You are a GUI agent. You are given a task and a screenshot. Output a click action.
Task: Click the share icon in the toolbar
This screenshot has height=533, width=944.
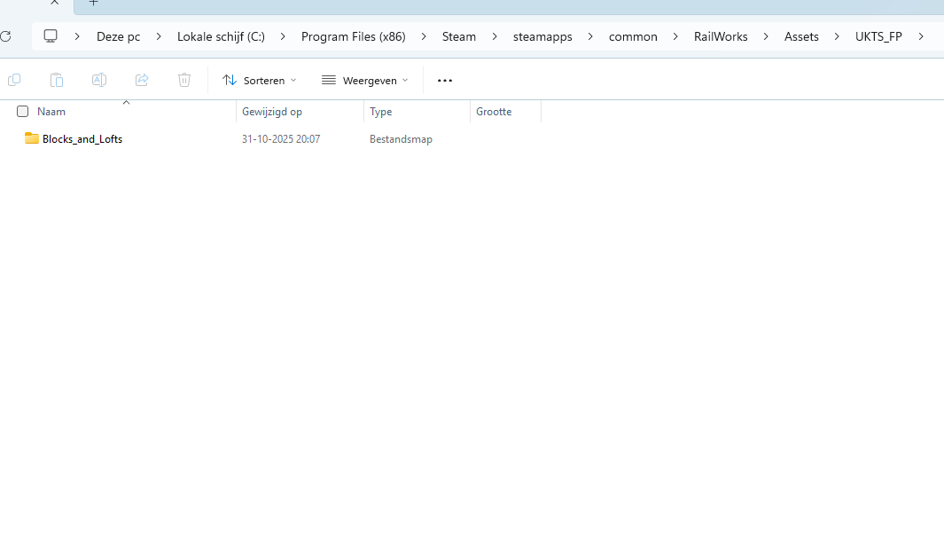pos(142,80)
